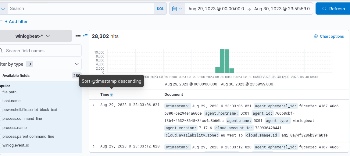Click the start date Aug 29, 2023
Image resolution: width=350 pixels, height=156 pixels.
(216, 9)
